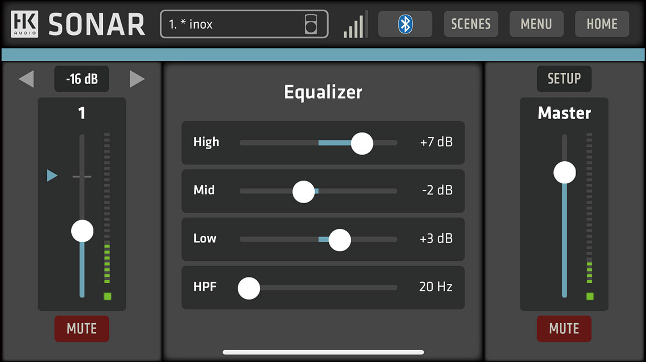Click the green signal LED under channel 1 meter

click(107, 296)
